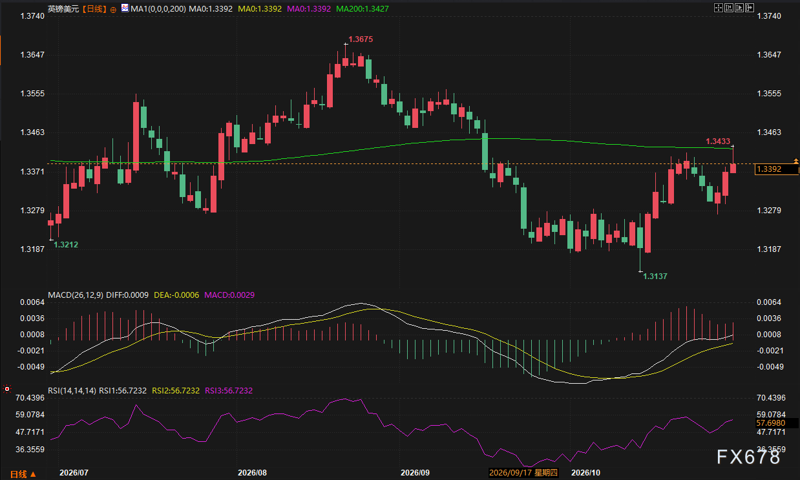800x480 pixels.
Task: Click the DIFF:0.0009 value in the MACD header
Action: tap(128, 295)
